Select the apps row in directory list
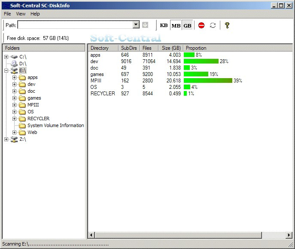295x249 pixels. pos(190,55)
